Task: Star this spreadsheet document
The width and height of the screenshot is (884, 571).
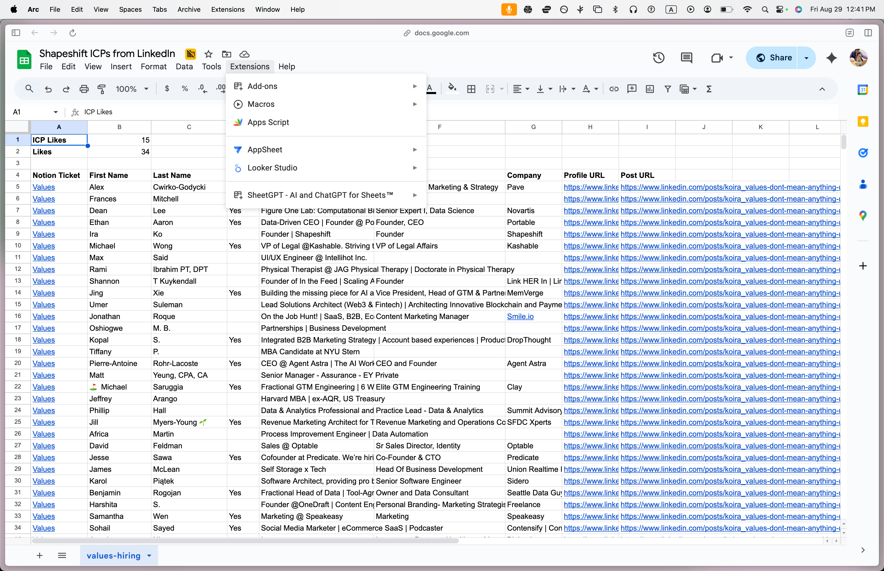Action: tap(208, 54)
